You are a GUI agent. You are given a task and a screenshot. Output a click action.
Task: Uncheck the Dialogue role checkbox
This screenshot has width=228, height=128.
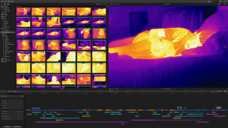coord(2,111)
